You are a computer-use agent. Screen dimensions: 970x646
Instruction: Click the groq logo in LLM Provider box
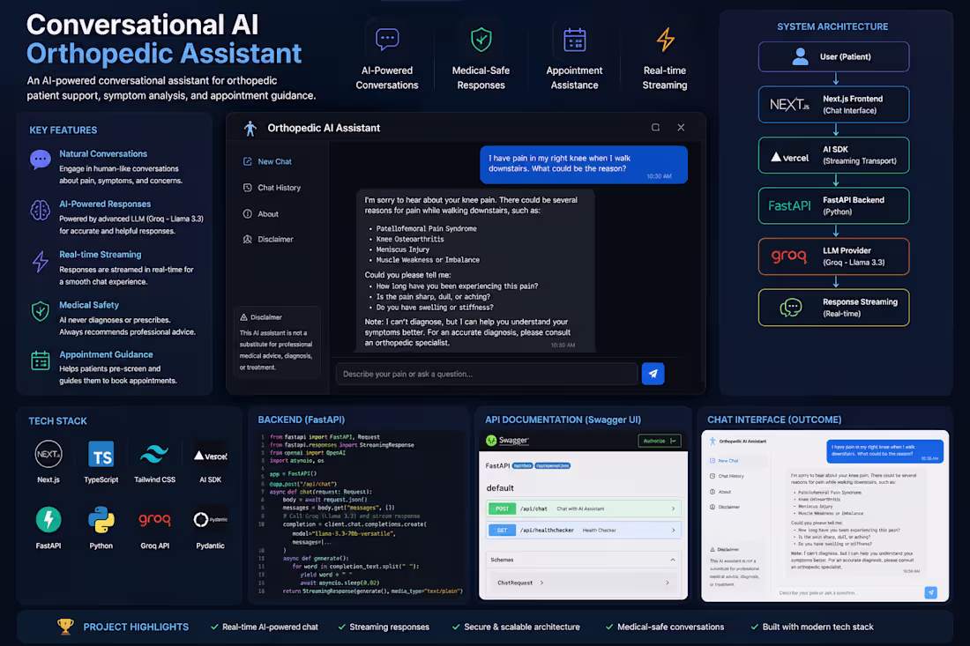pyautogui.click(x=789, y=256)
